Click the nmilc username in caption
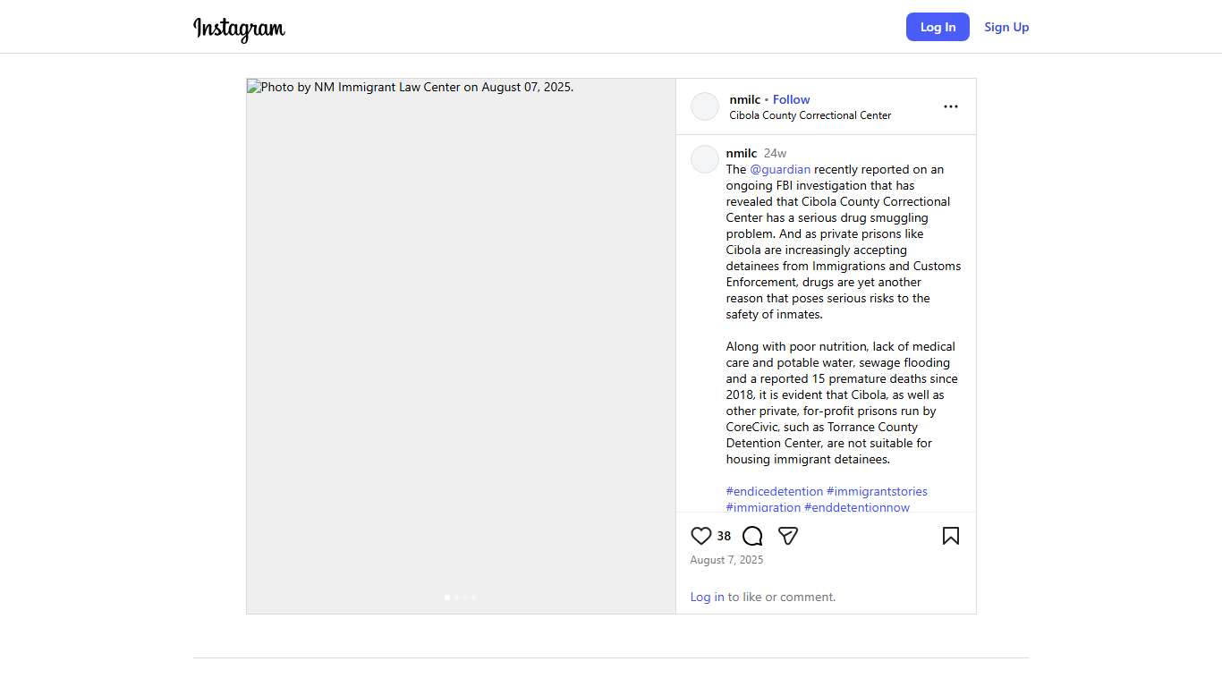This screenshot has height=687, width=1222. (742, 153)
